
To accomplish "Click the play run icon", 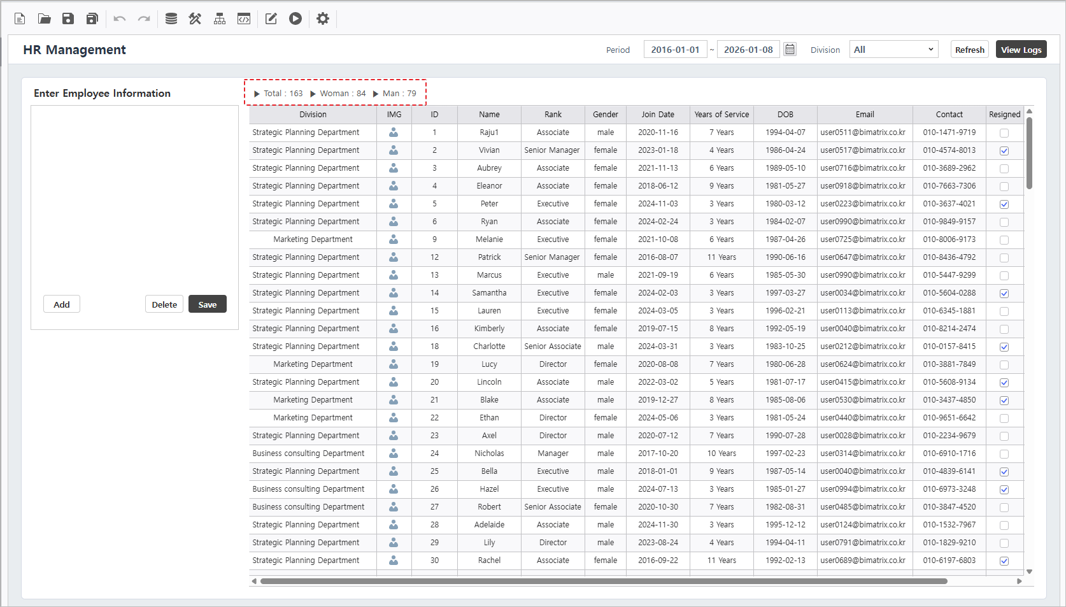I will click(295, 18).
